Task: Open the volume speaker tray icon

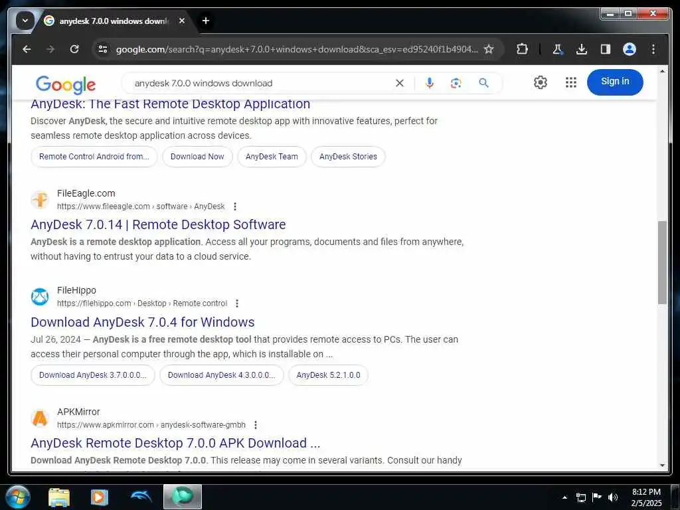Action: (x=613, y=497)
